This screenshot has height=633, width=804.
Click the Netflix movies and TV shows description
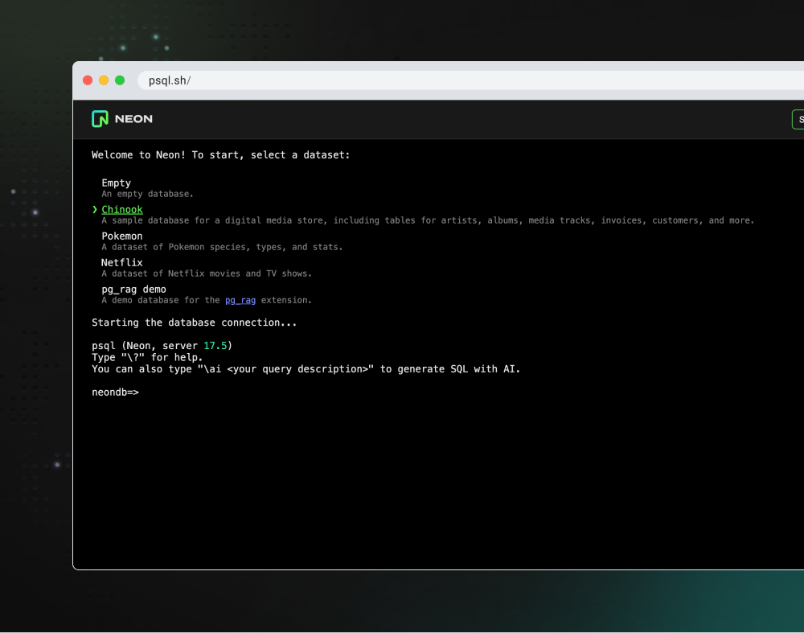pos(206,273)
